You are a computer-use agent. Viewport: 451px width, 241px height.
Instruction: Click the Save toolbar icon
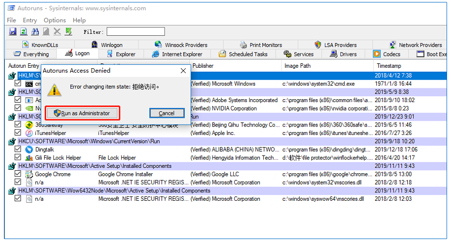[13, 31]
